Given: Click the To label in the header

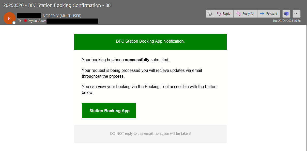Looking at the screenshot, I should coord(20,21).
